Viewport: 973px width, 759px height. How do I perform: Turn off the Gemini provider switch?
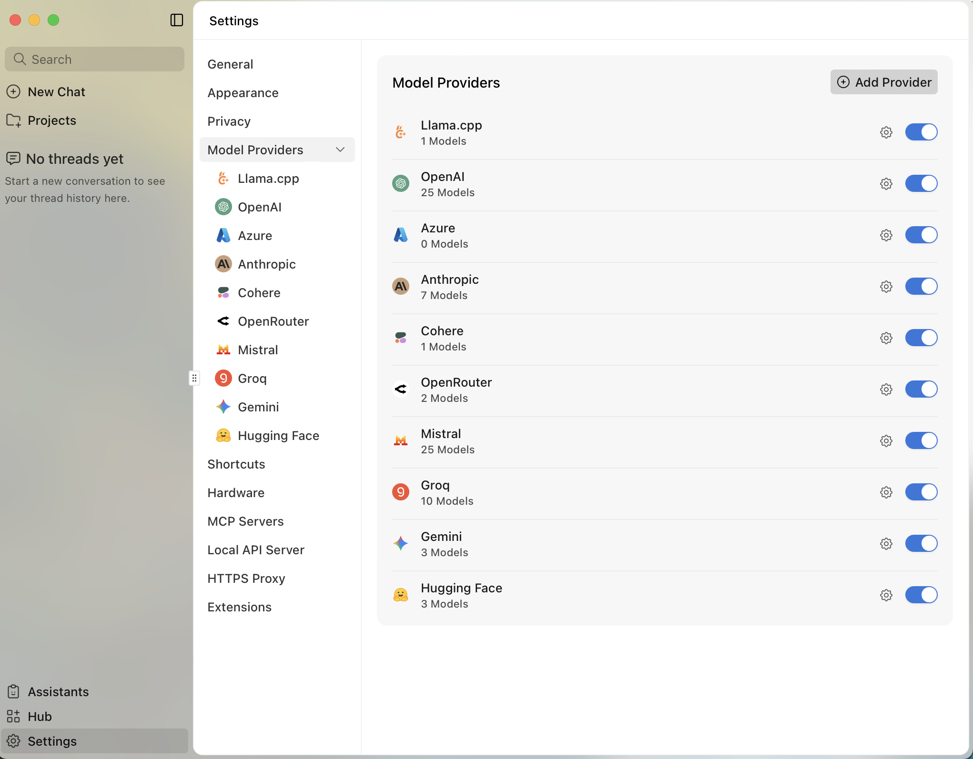[921, 543]
